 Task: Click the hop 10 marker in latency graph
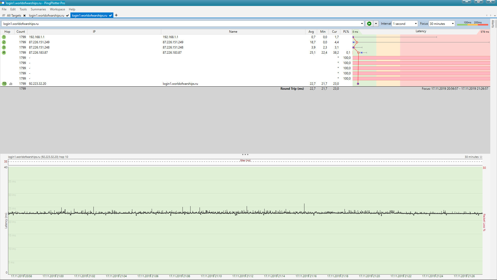coord(358,84)
